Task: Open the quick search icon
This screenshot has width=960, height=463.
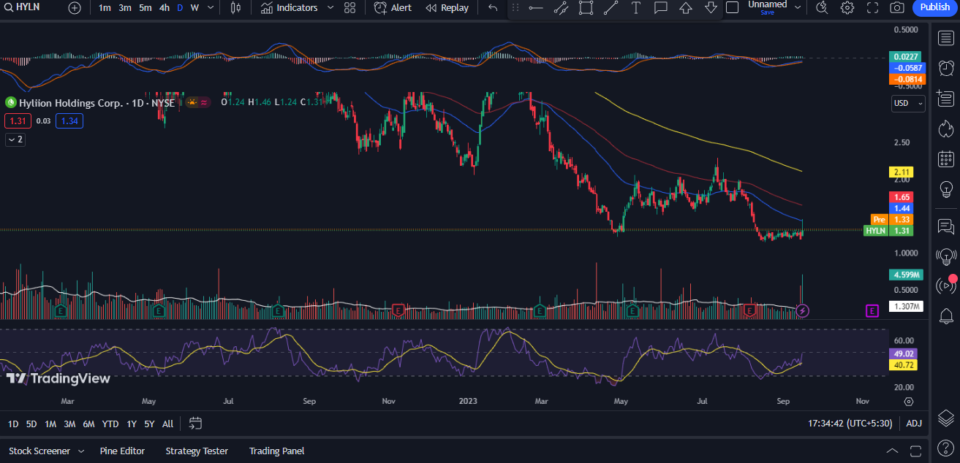Action: [822, 7]
